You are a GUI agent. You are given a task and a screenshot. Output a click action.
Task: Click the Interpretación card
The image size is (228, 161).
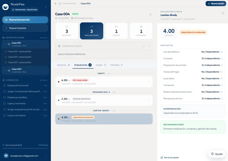(193, 111)
